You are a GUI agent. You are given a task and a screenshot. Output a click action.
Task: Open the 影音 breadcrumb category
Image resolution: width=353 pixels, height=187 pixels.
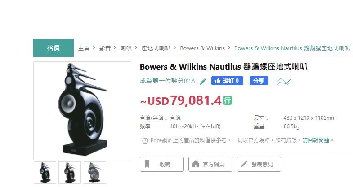coord(105,48)
